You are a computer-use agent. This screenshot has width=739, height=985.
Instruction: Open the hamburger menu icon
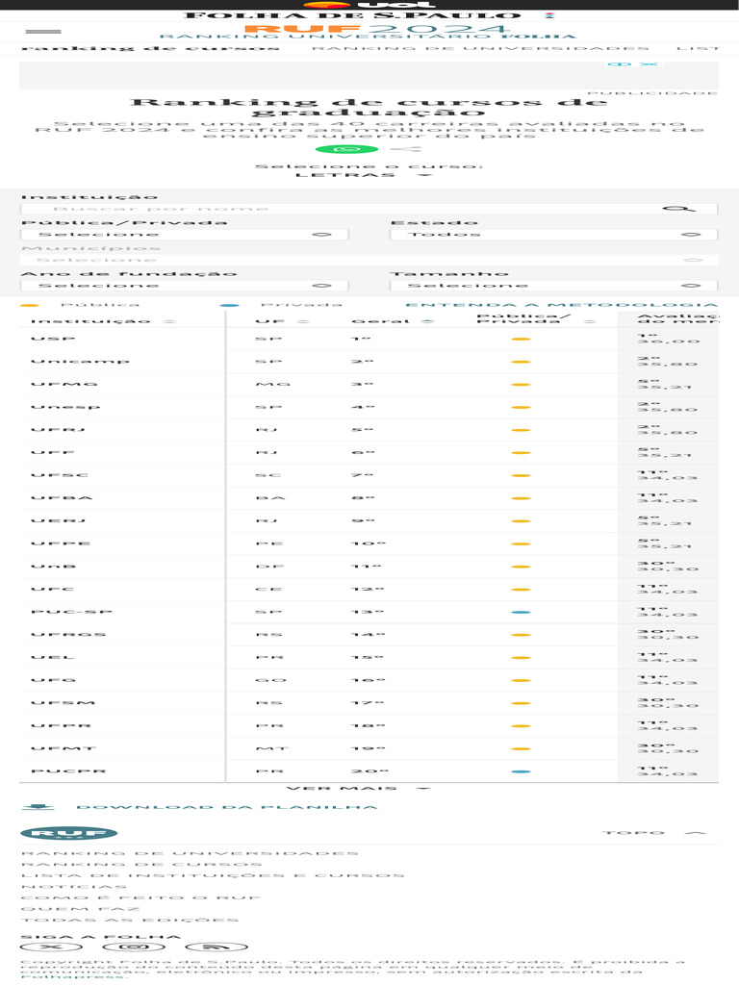tap(43, 32)
